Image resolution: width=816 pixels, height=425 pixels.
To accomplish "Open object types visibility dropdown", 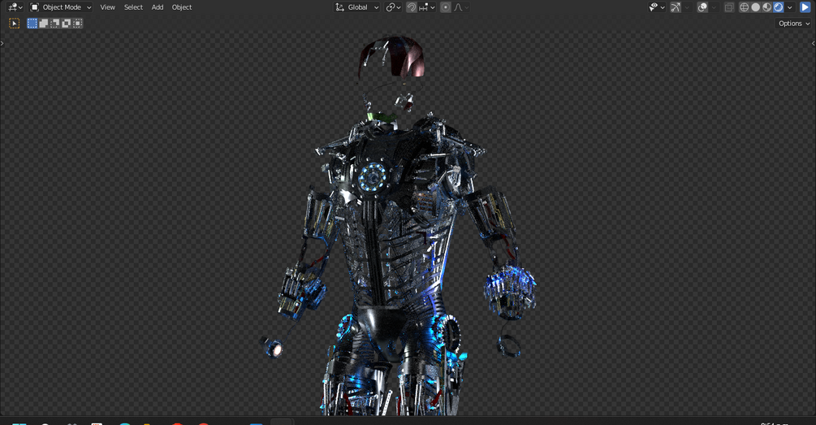I will [x=657, y=7].
